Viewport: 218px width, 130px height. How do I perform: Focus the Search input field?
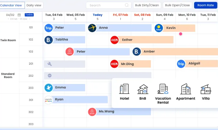[x=109, y=5]
